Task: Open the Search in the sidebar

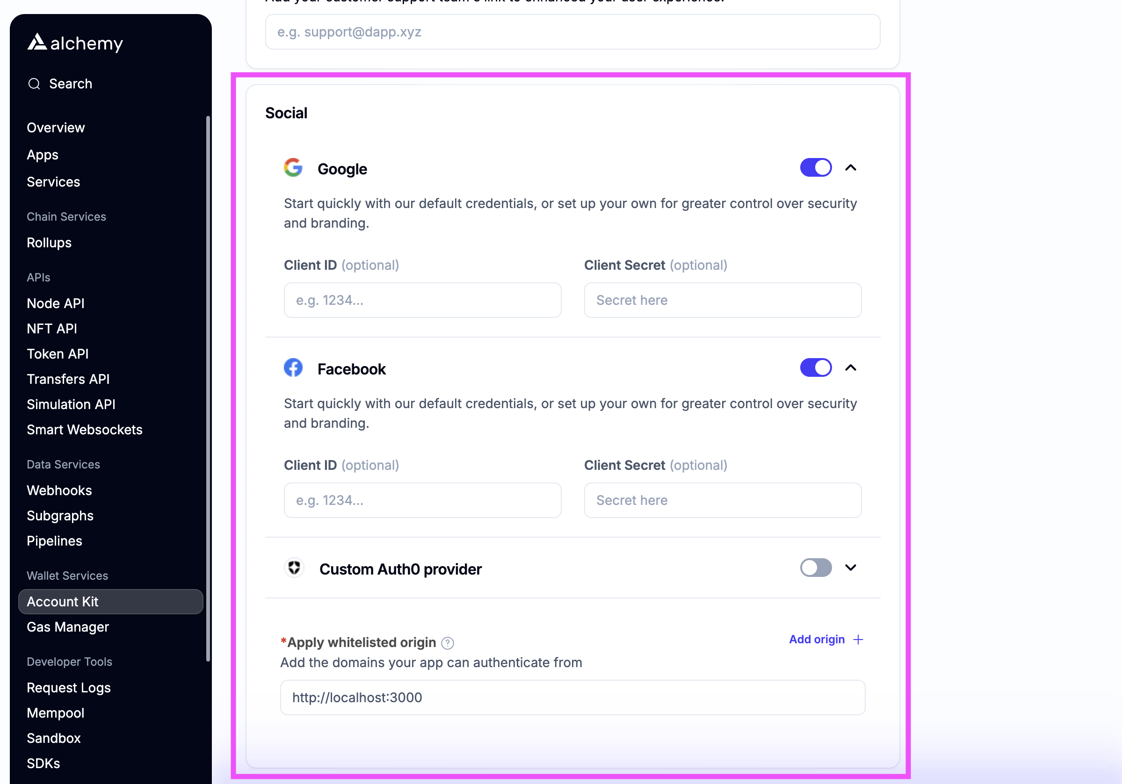Action: point(69,84)
